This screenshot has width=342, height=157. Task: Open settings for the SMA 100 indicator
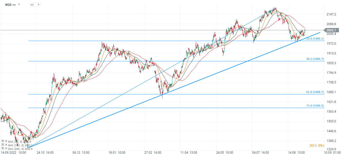coord(3,145)
